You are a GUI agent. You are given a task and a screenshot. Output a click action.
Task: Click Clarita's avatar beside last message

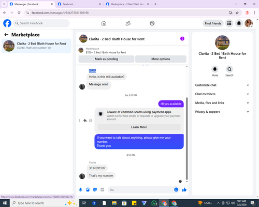click(x=82, y=176)
